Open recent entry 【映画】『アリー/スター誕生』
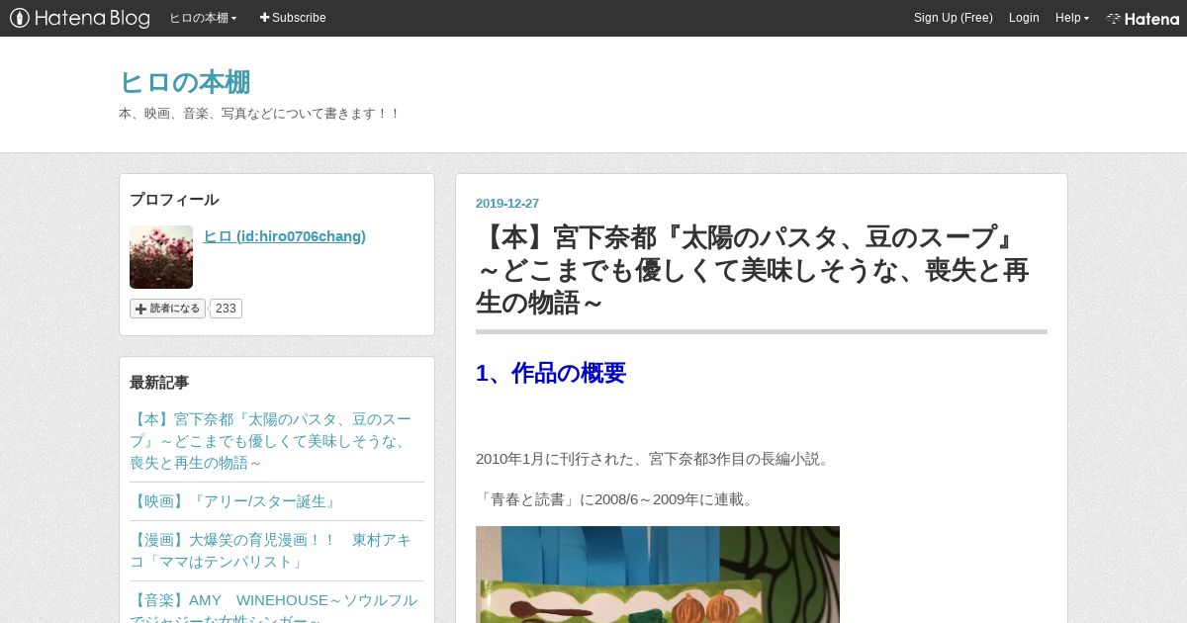Screen dimensions: 1187x623 235,501
